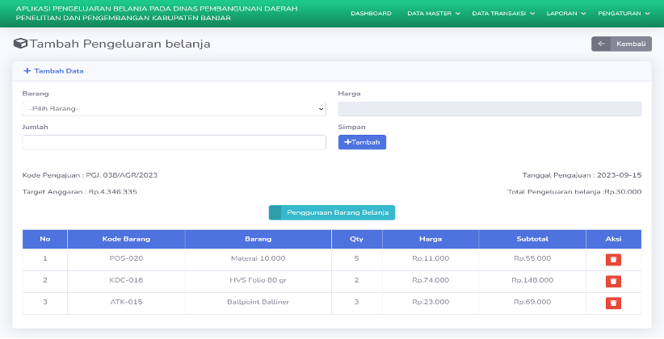Click the Materai 10.000 item name
This screenshot has width=664, height=339.
[x=258, y=258]
